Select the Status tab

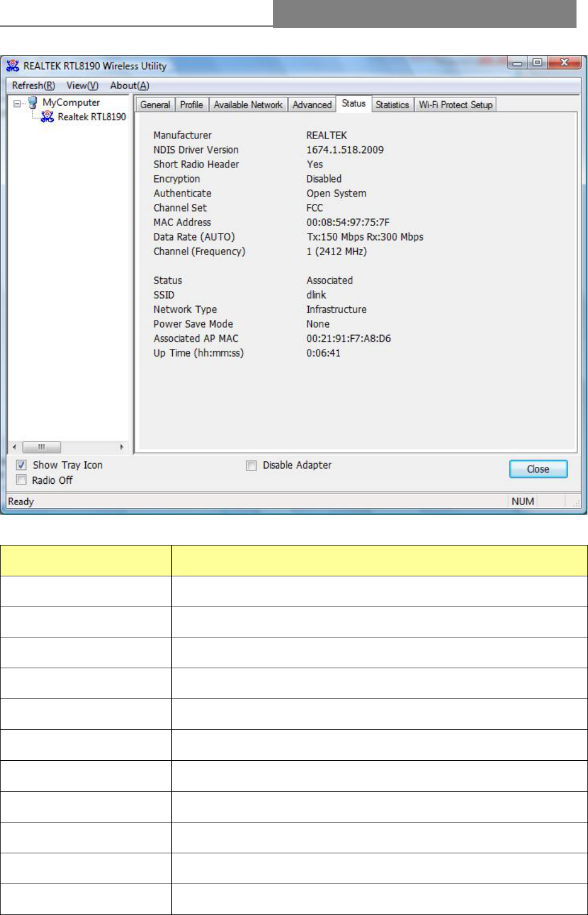point(354,103)
